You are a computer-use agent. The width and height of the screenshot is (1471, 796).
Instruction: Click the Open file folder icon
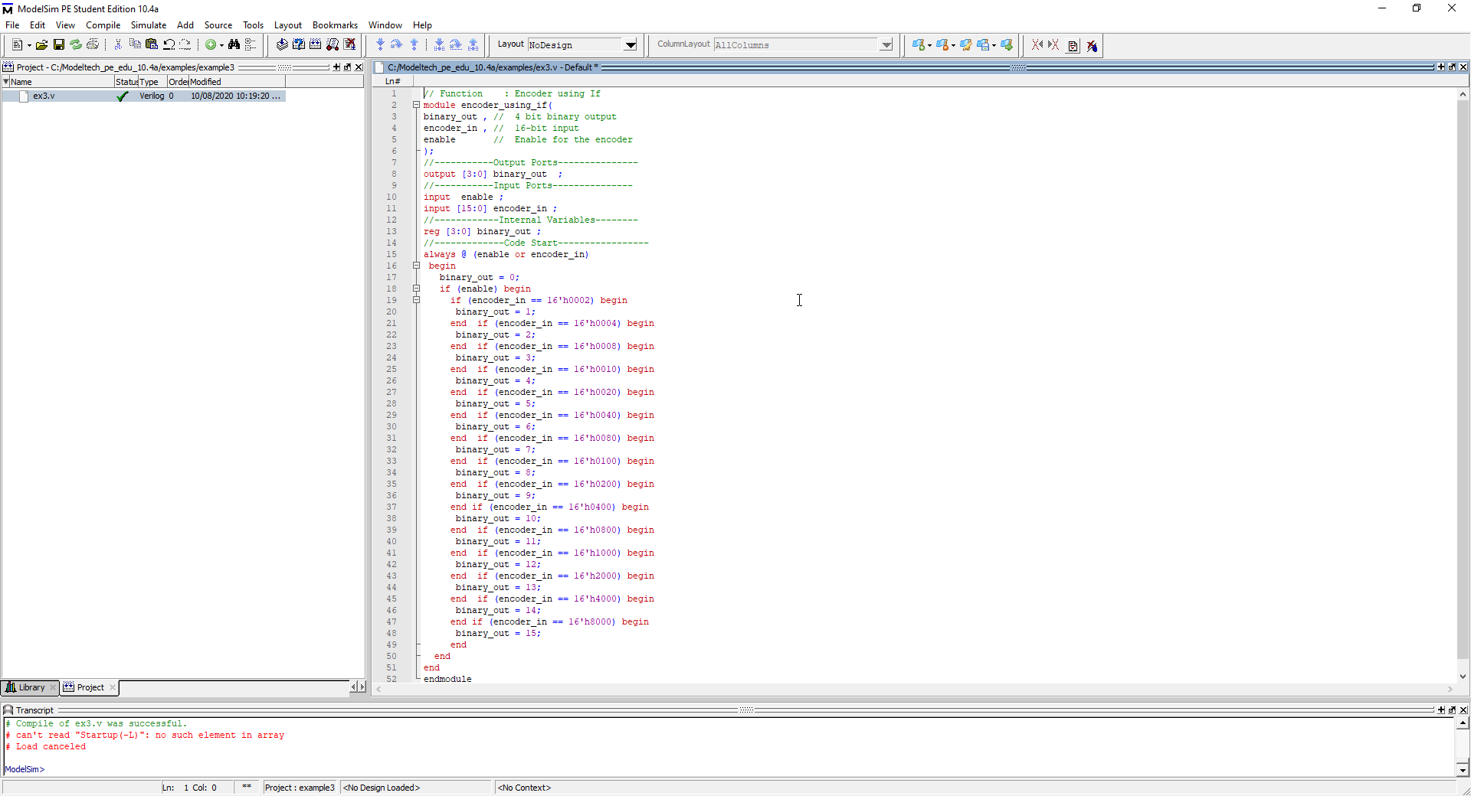pyautogui.click(x=41, y=45)
